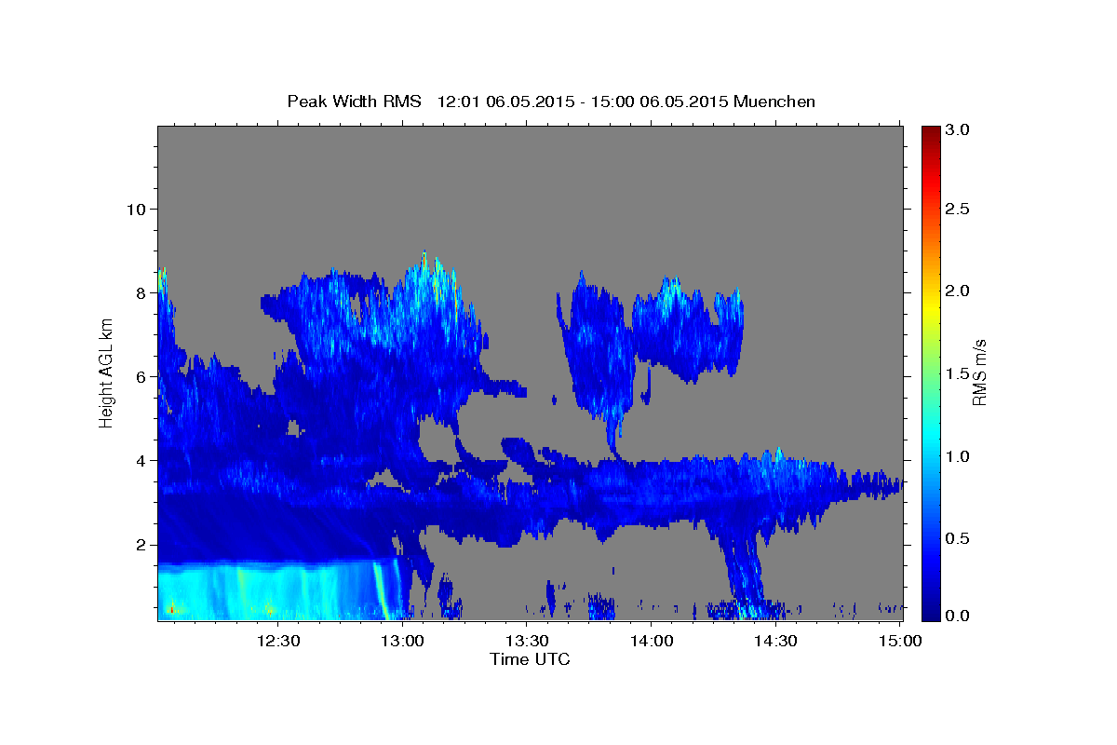Click the '15:00' time tick label

(x=900, y=641)
